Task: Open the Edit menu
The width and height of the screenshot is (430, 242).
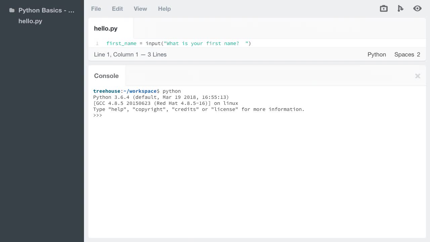Action: (117, 9)
